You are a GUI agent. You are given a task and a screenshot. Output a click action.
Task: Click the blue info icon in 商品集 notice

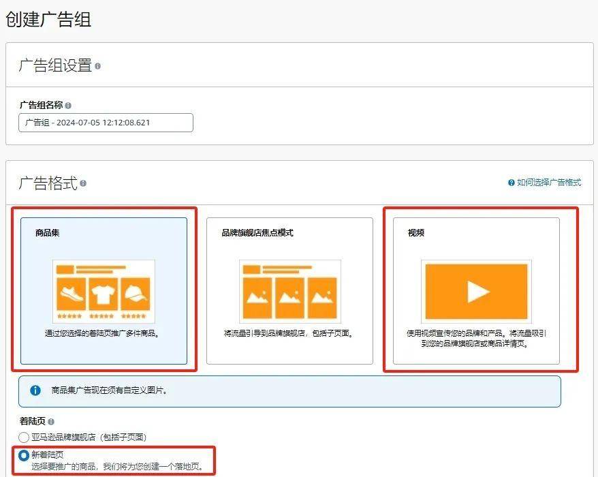click(35, 390)
